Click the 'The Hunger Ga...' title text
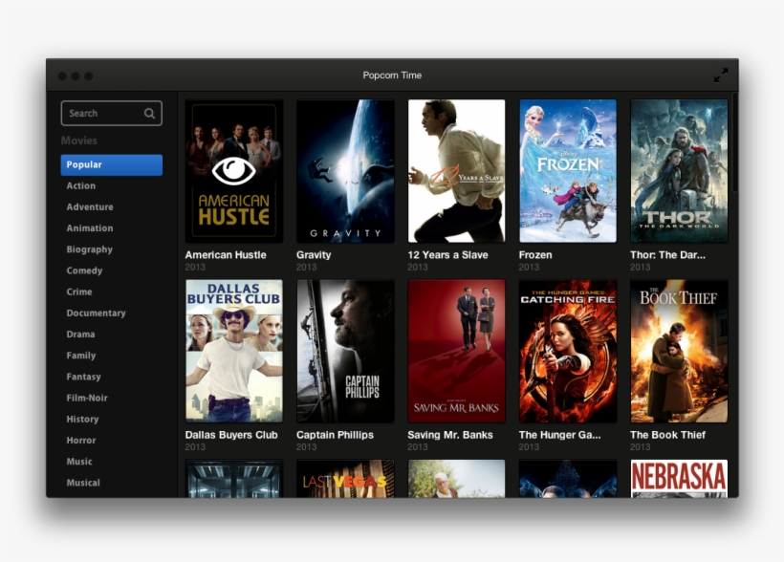 coord(560,435)
